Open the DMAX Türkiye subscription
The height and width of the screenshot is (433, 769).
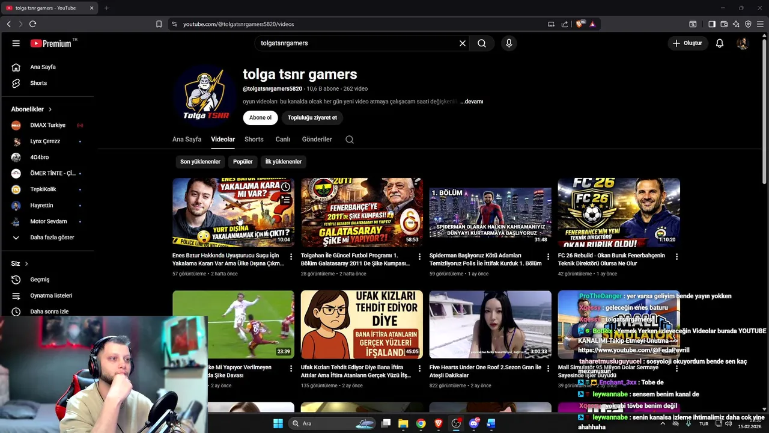tap(48, 125)
